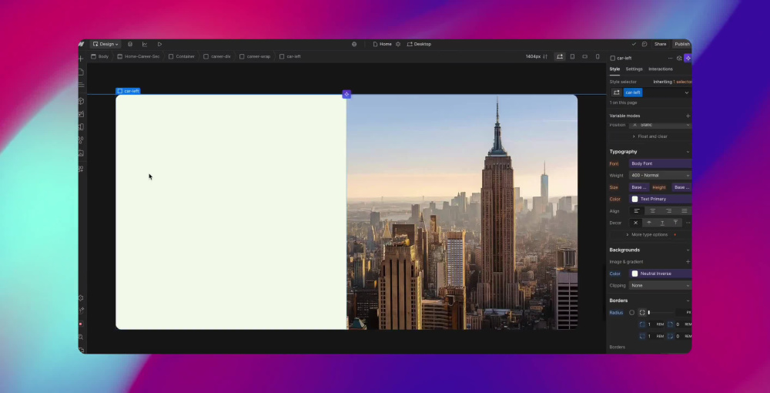770x393 pixels.
Task: Select the mobile portrait breakpoint icon
Action: pyautogui.click(x=598, y=56)
